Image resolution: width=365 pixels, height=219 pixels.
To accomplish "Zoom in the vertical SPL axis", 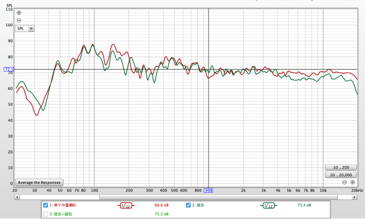I will tap(19, 12).
